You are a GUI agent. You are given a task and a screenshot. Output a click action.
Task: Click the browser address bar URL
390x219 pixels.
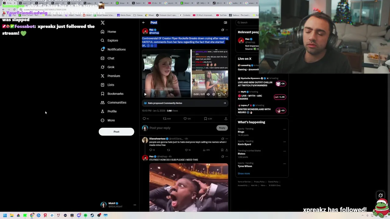point(45,9)
